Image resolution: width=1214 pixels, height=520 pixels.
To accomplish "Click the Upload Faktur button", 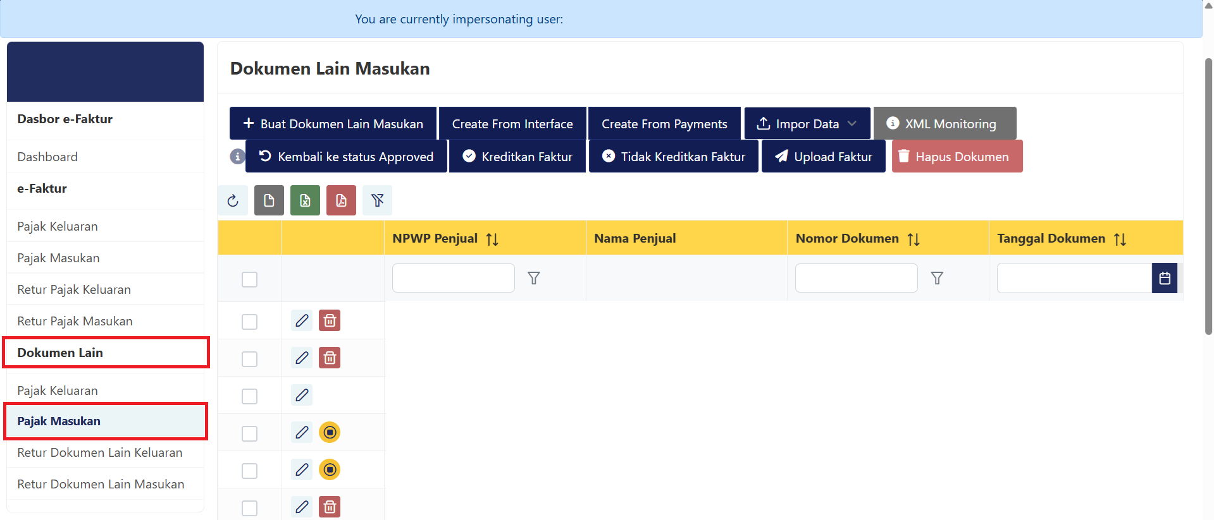I will coord(823,157).
